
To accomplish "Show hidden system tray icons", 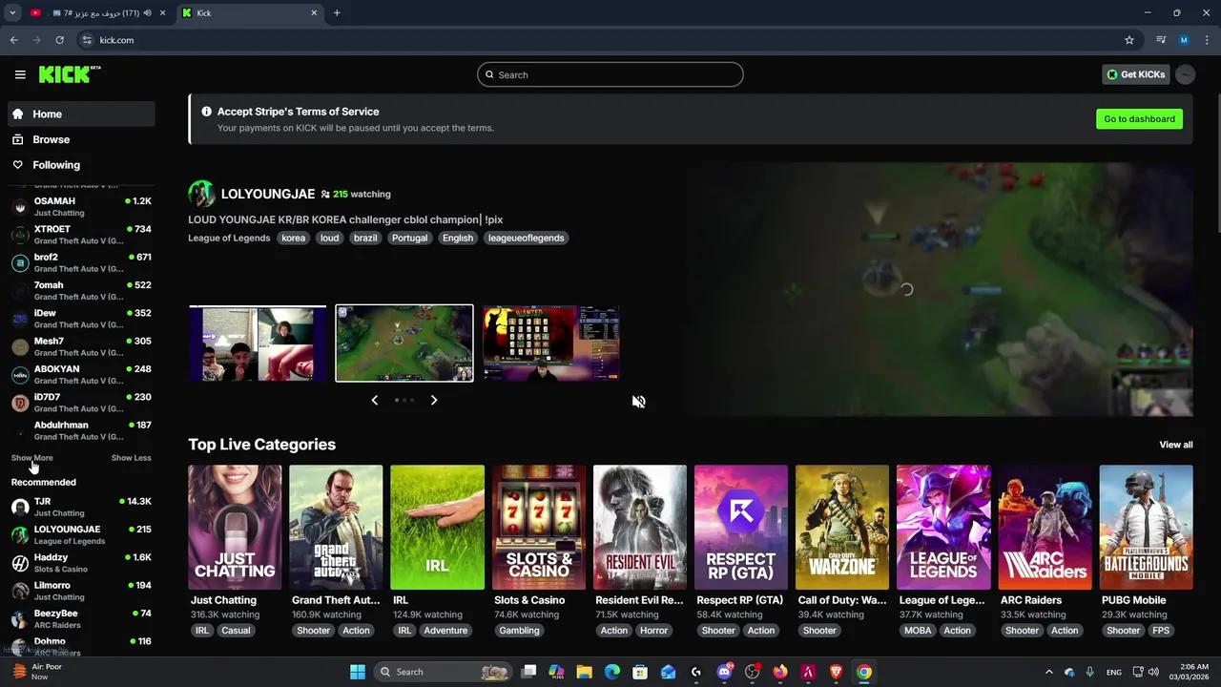I will click(x=1049, y=672).
